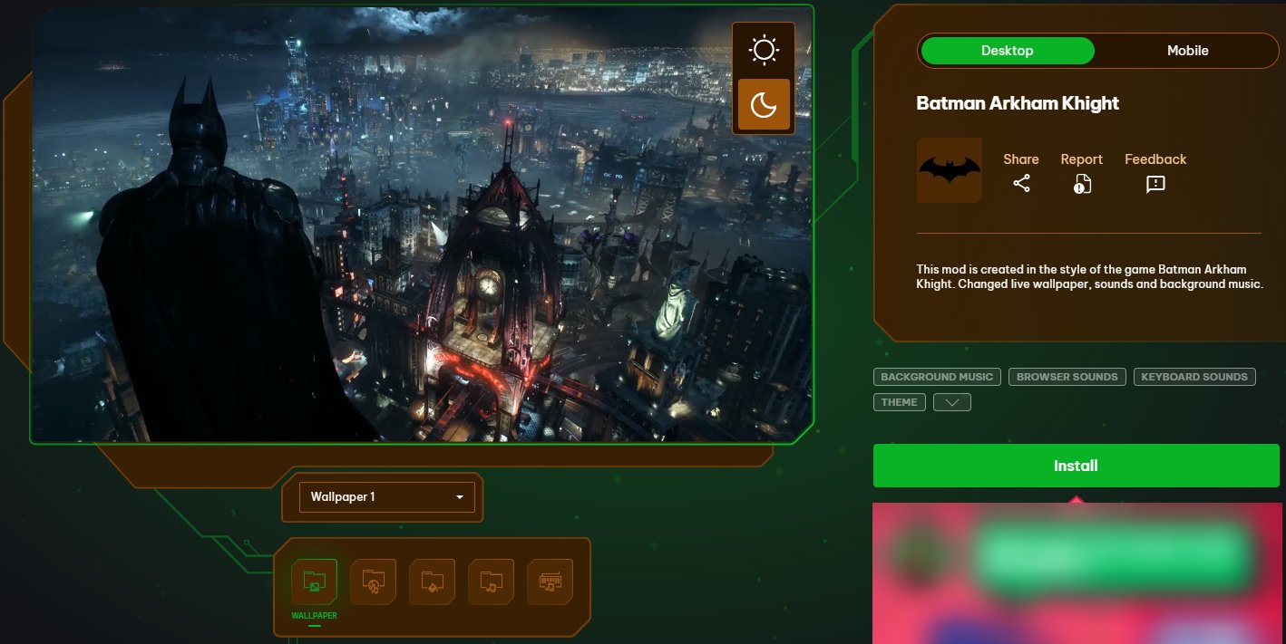Open the keyboard sounds icon
Image resolution: width=1286 pixels, height=644 pixels.
point(550,582)
